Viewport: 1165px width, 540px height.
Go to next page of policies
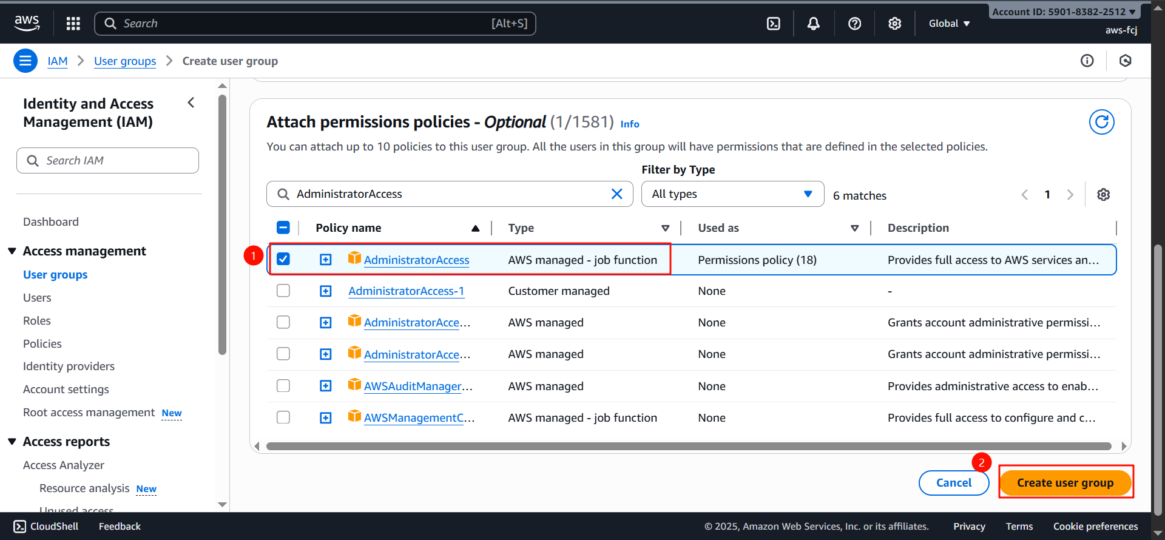pos(1070,195)
